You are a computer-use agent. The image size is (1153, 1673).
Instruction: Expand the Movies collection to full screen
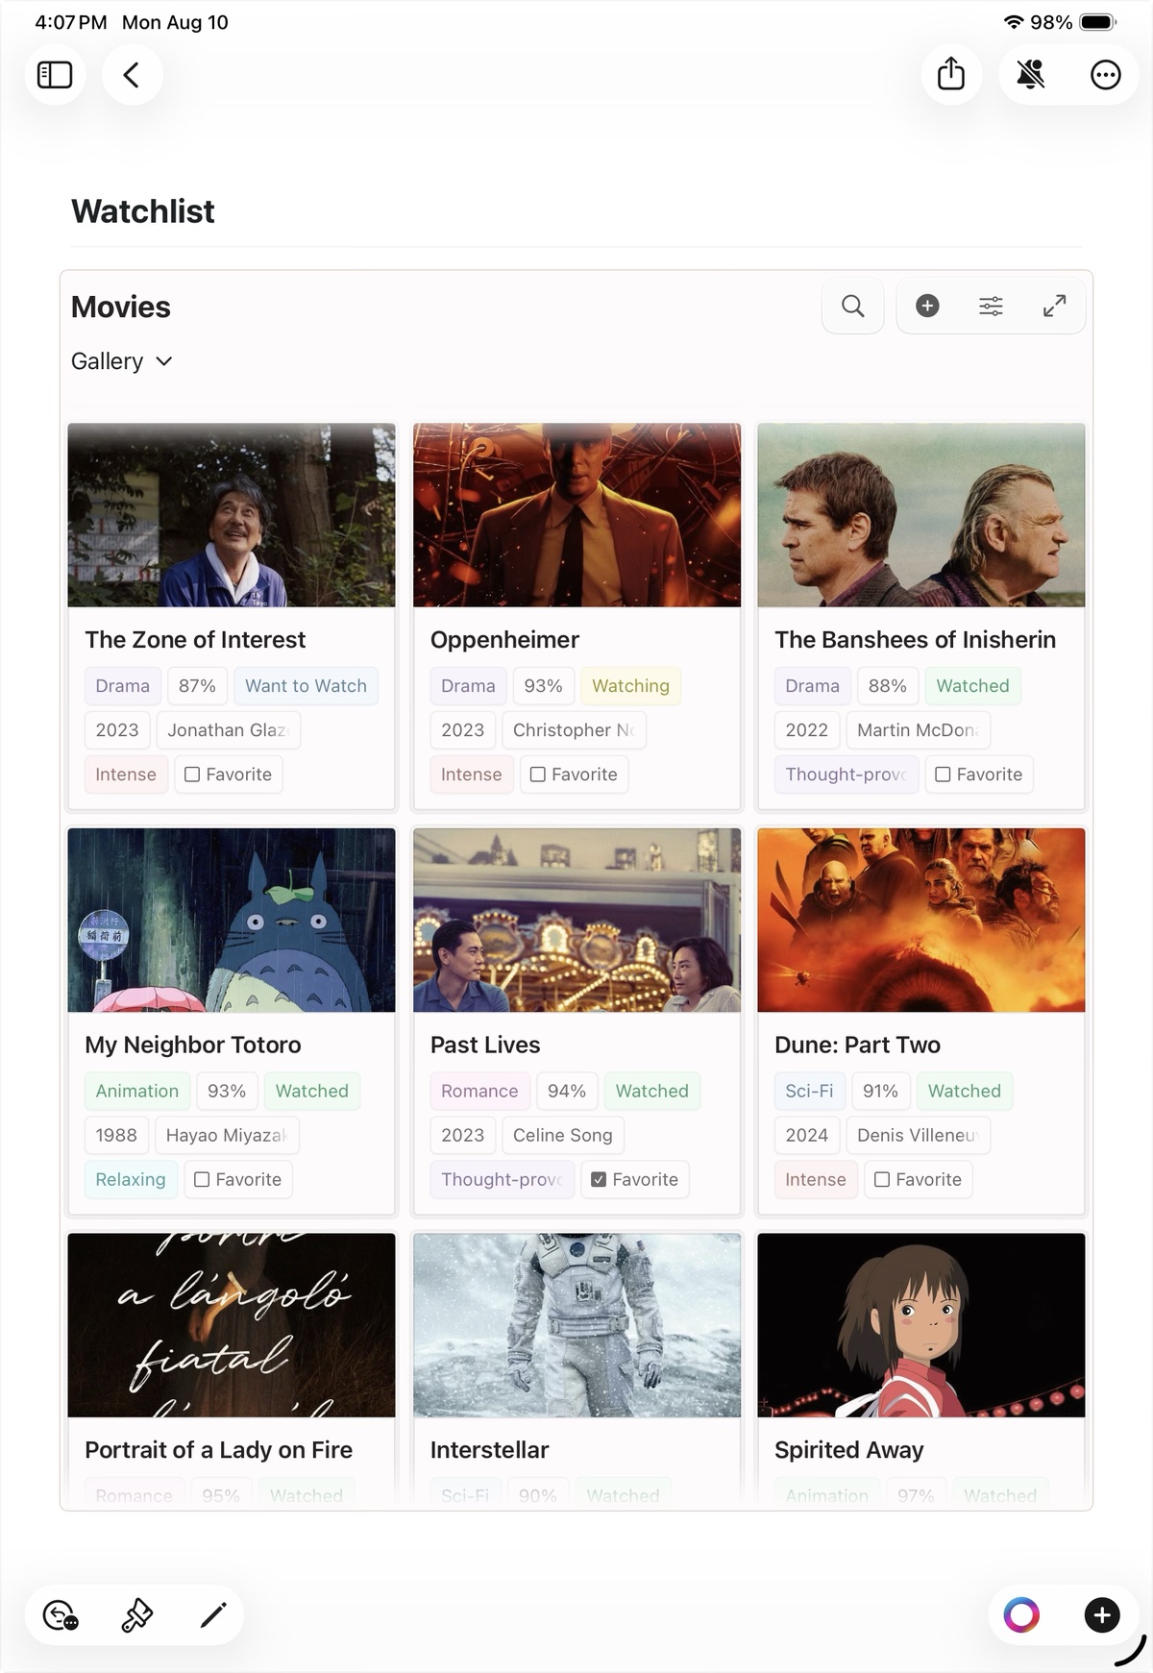[x=1054, y=307]
